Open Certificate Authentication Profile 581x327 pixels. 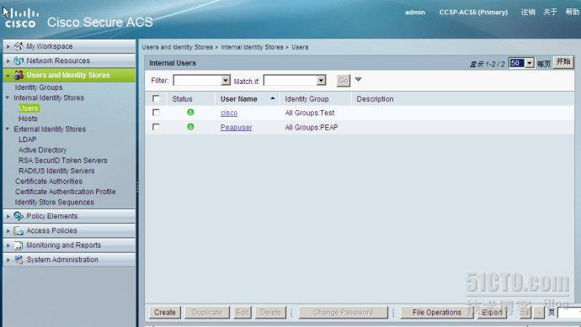click(66, 192)
